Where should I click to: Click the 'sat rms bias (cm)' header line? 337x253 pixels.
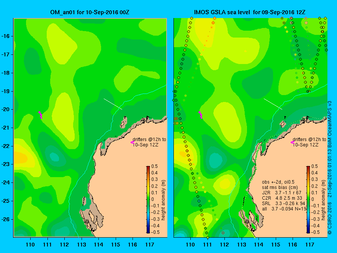pyautogui.click(x=280, y=187)
